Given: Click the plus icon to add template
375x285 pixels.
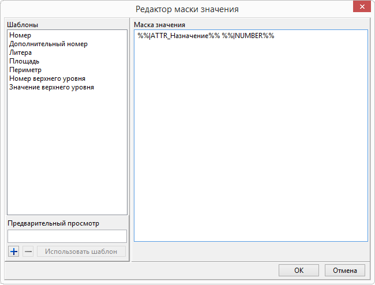Looking at the screenshot, I should click(14, 252).
